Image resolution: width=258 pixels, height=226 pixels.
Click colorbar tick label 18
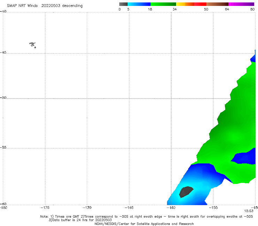[x=150, y=9]
